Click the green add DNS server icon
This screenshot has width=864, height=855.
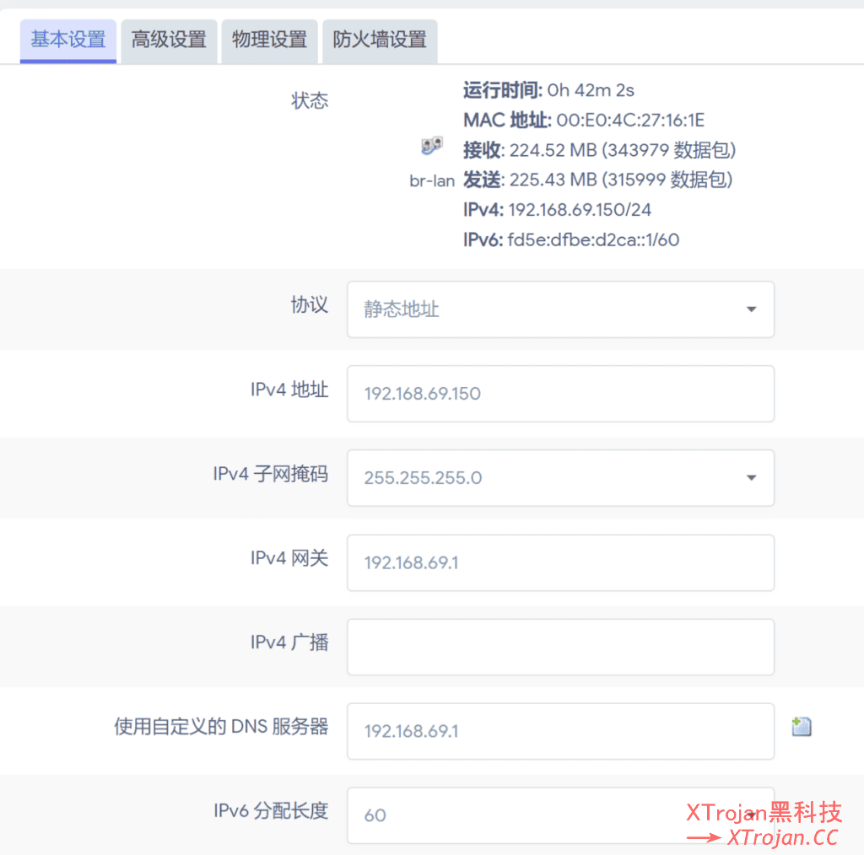point(802,725)
